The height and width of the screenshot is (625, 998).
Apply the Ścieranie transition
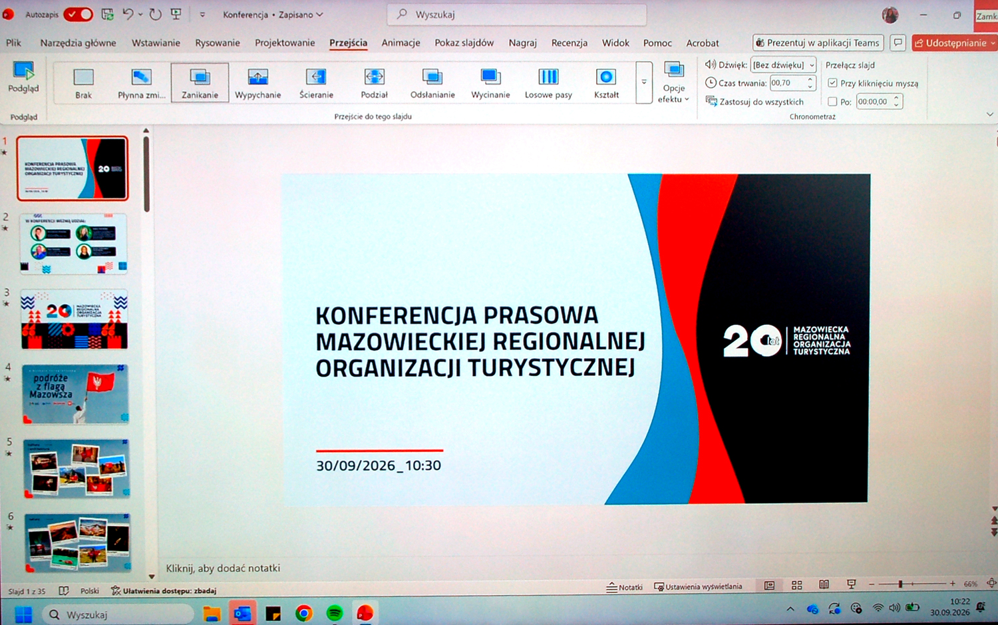[x=316, y=83]
